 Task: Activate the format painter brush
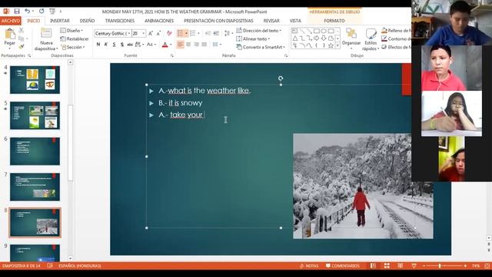pos(21,47)
